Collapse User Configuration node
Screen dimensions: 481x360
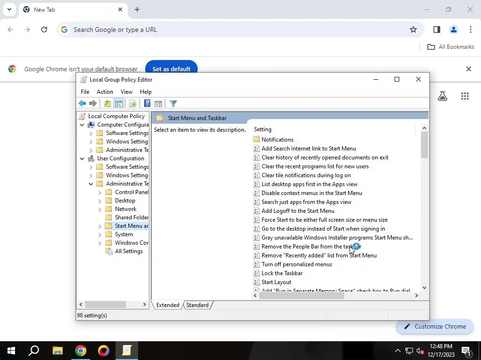[82, 158]
